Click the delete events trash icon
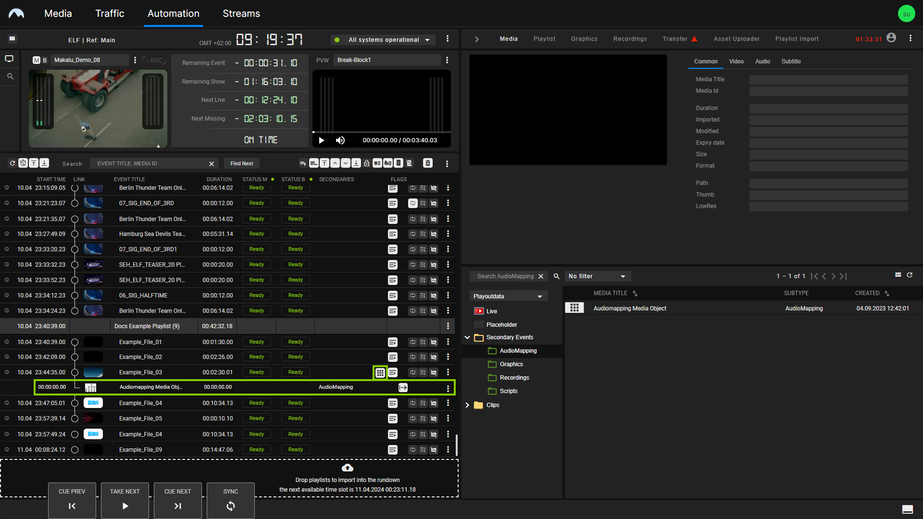 pyautogui.click(x=428, y=163)
